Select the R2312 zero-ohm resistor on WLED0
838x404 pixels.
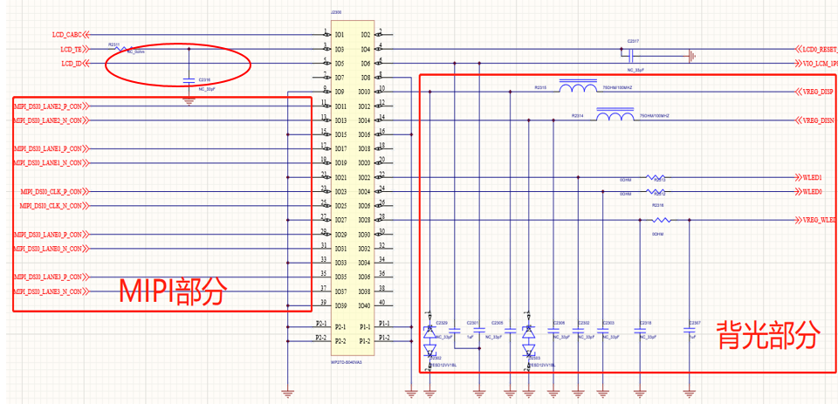coord(656,191)
